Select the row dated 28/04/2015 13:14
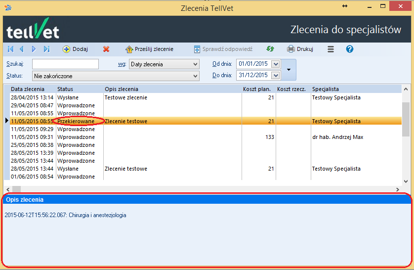Screen dimensions: 414x270 [206, 97]
